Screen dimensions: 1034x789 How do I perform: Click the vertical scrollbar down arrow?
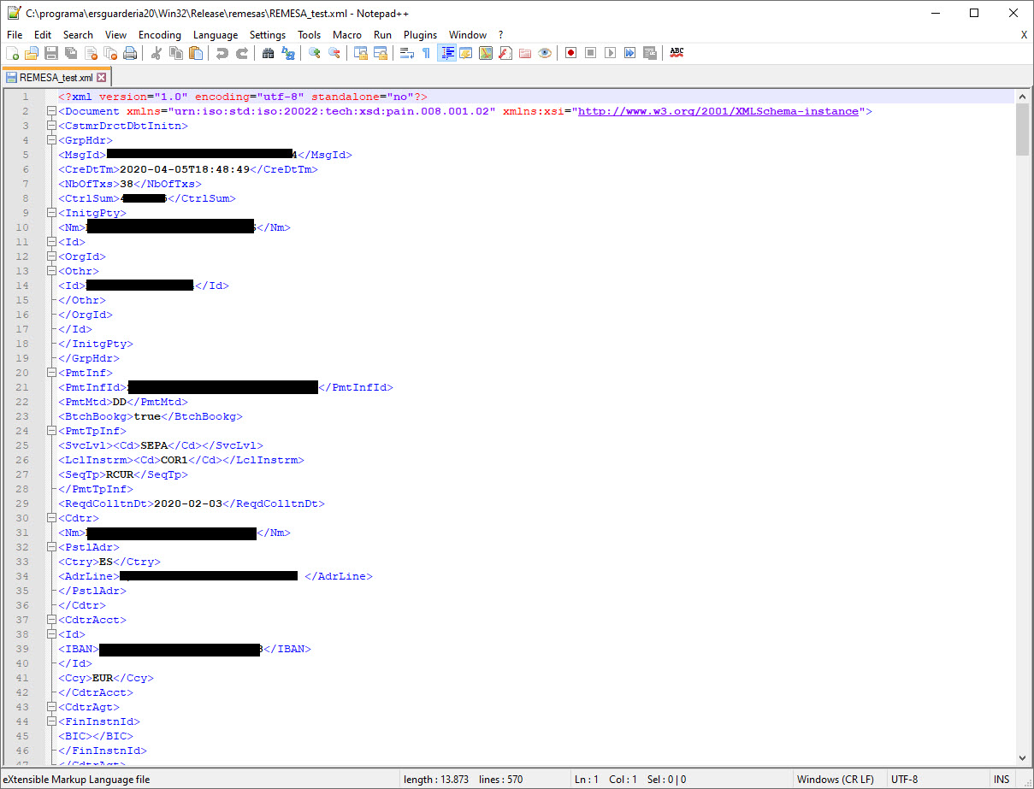(1022, 758)
